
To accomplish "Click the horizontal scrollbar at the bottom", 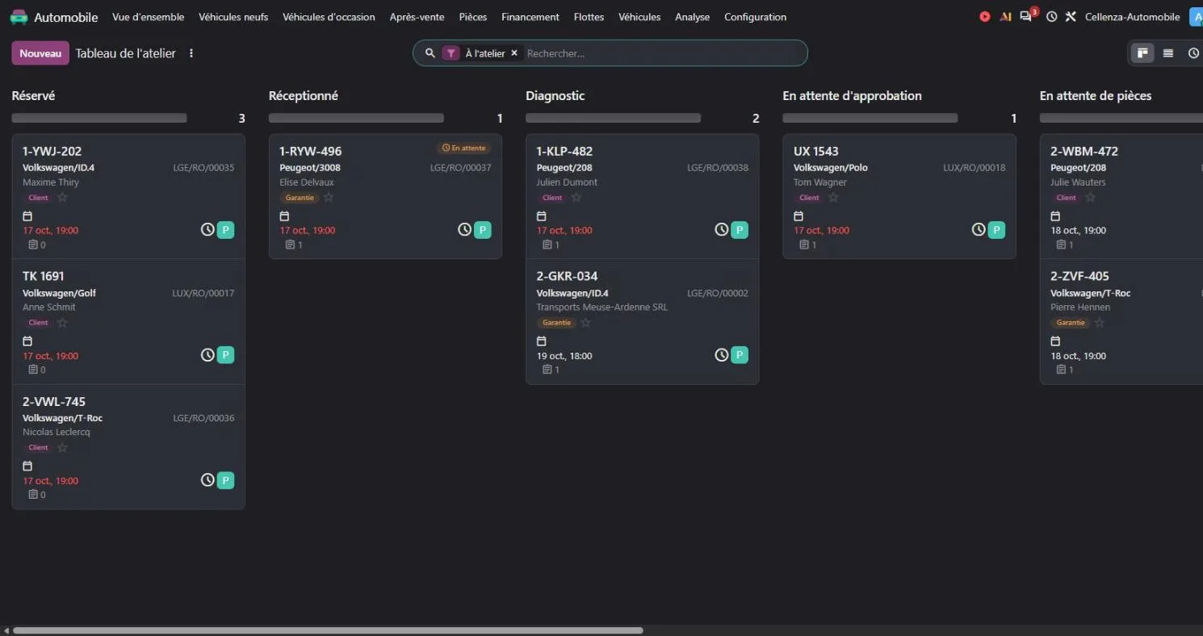I will point(328,630).
